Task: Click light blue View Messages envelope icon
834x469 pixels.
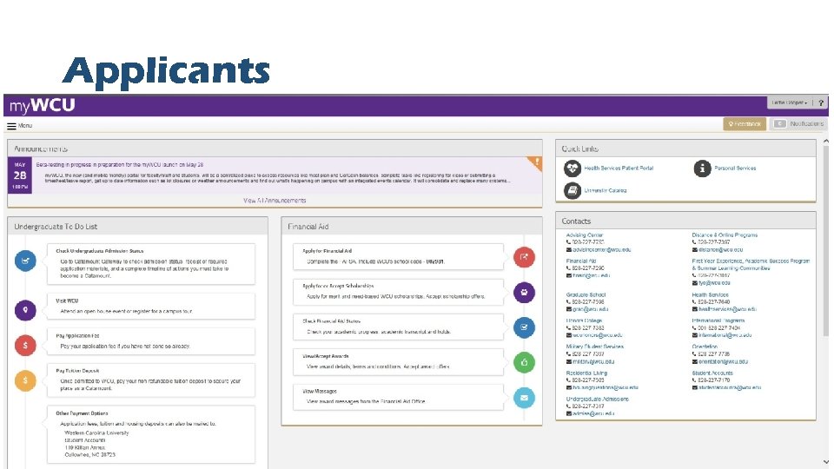Action: click(524, 398)
